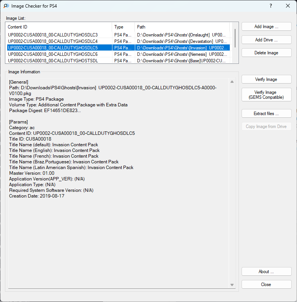297x302 pixels.
Task: Click the Application Version(APP_VER) line
Action: 47,179
